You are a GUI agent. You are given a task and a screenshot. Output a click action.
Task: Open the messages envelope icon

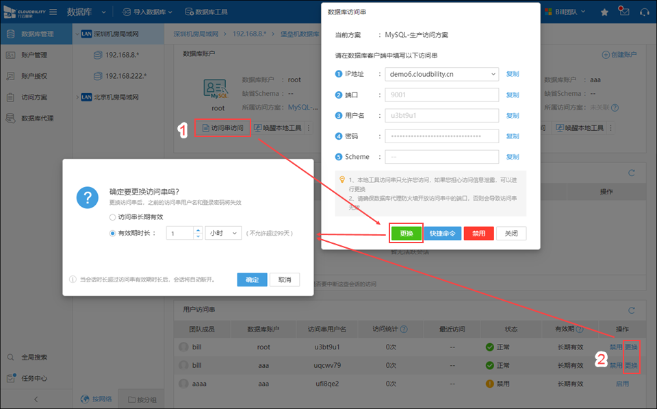click(x=623, y=12)
